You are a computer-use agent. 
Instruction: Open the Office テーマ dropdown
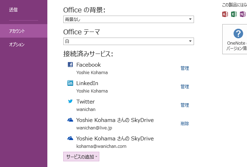coord(129,41)
